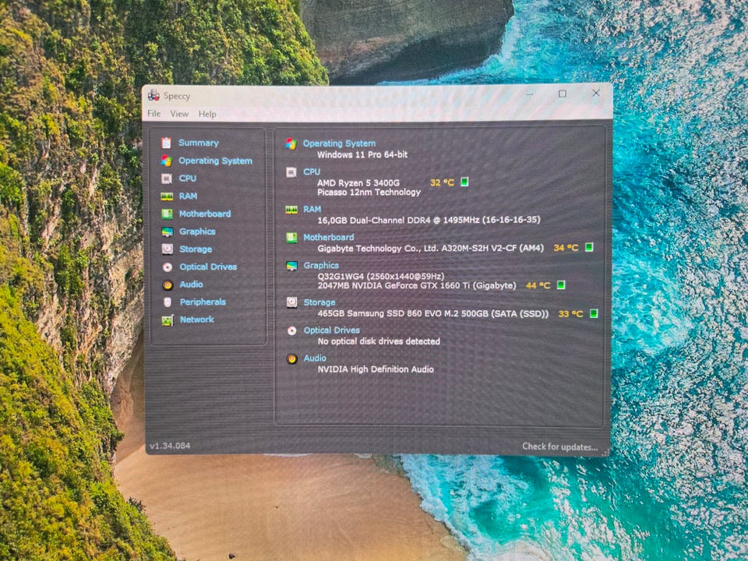Click the Graphics icon in summary pane

291,266
